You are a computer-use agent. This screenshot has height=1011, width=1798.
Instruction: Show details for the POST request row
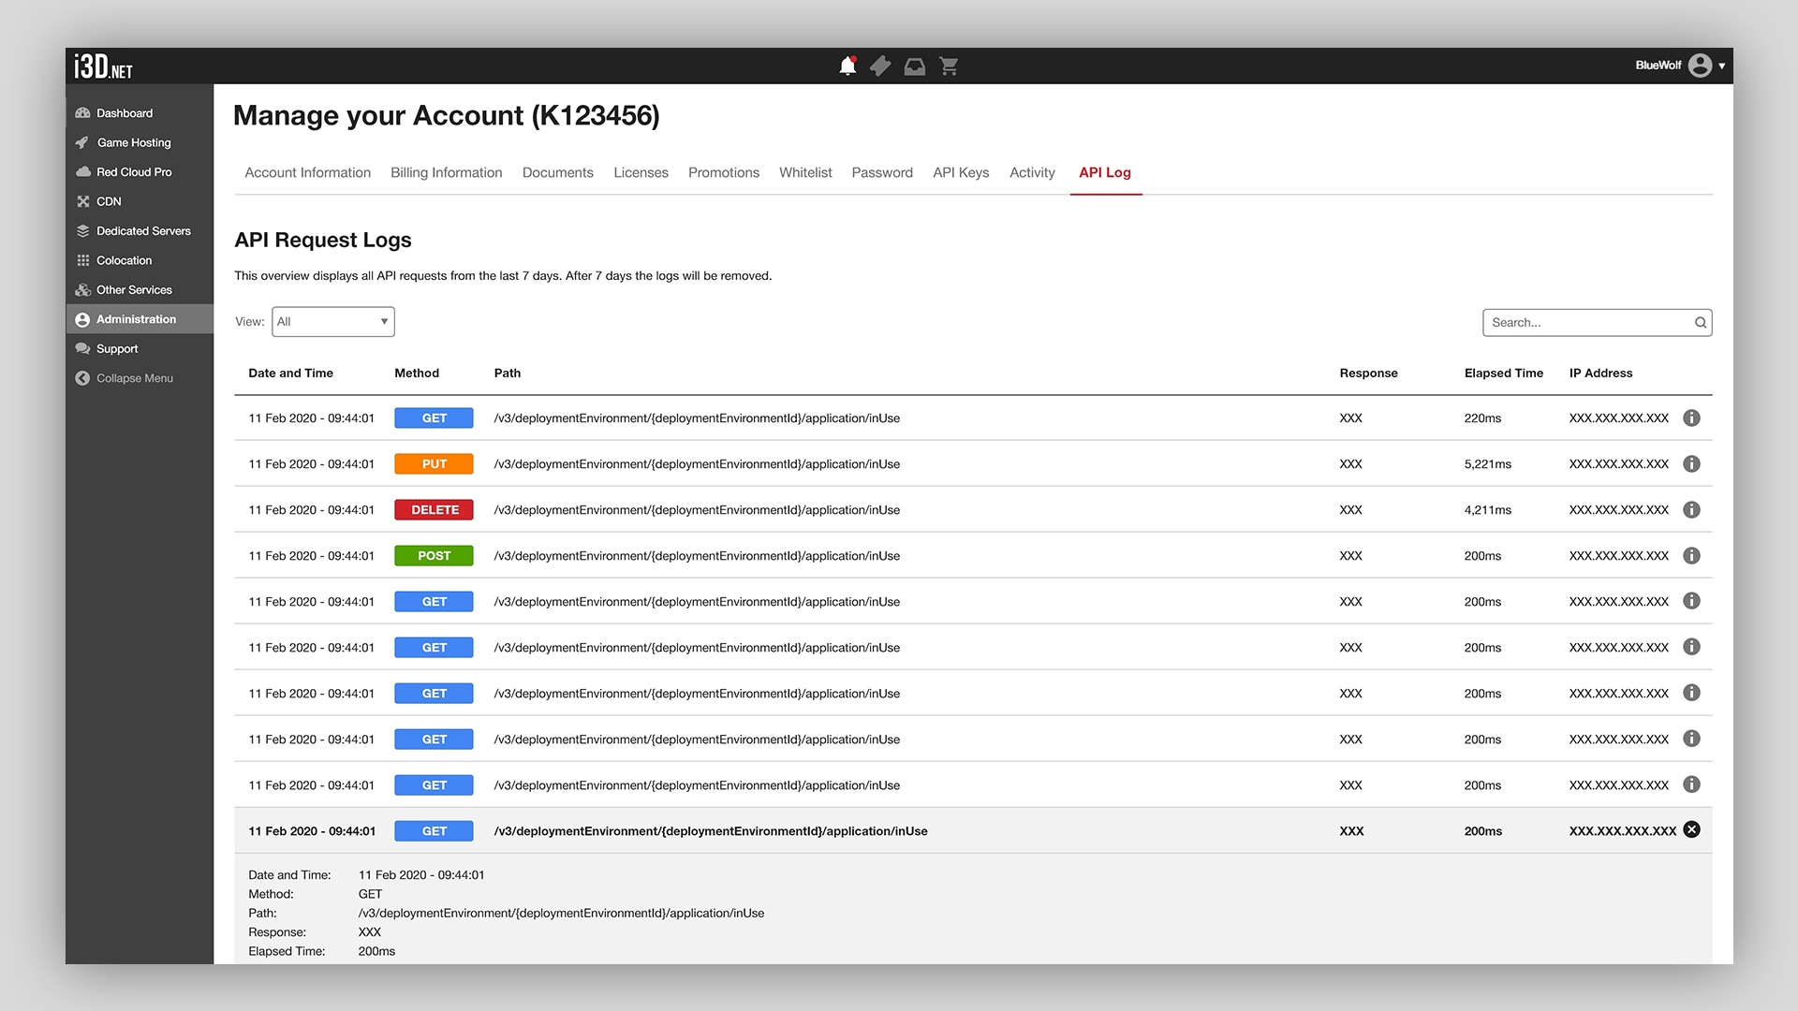pos(1691,556)
